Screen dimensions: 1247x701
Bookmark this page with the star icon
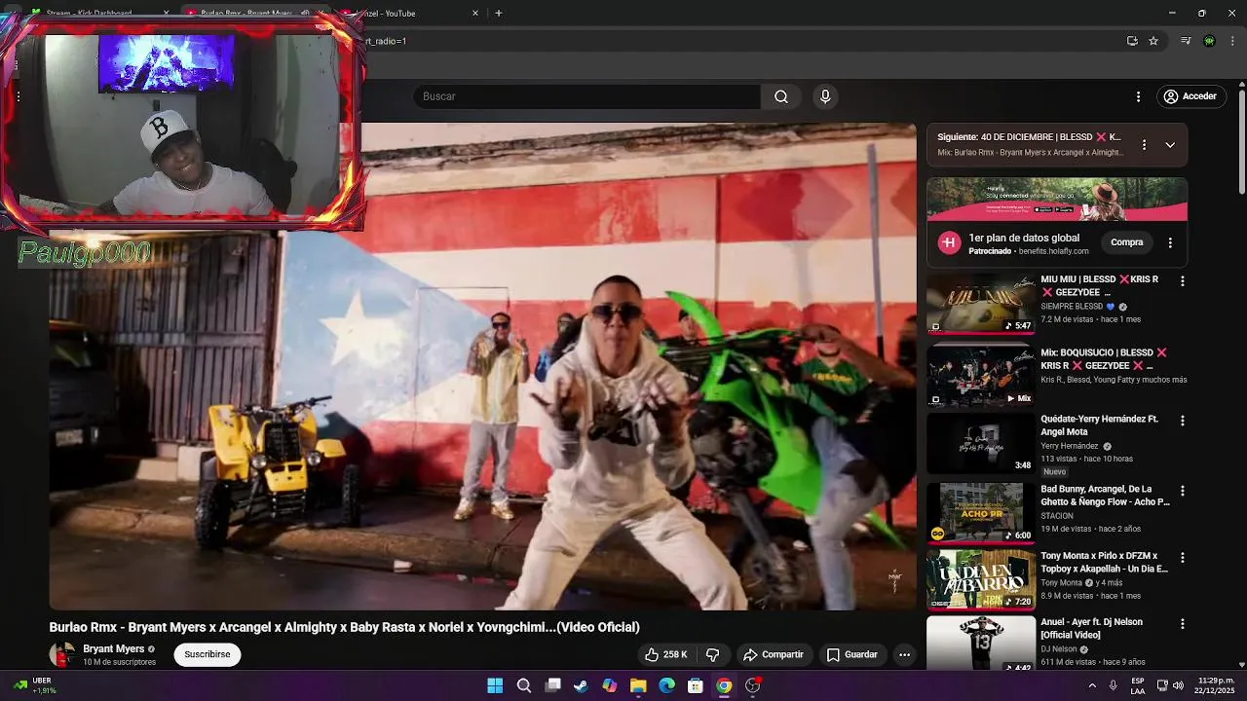(1153, 41)
